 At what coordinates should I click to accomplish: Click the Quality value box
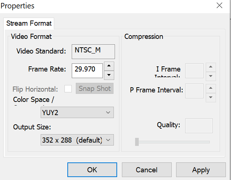point(199,125)
